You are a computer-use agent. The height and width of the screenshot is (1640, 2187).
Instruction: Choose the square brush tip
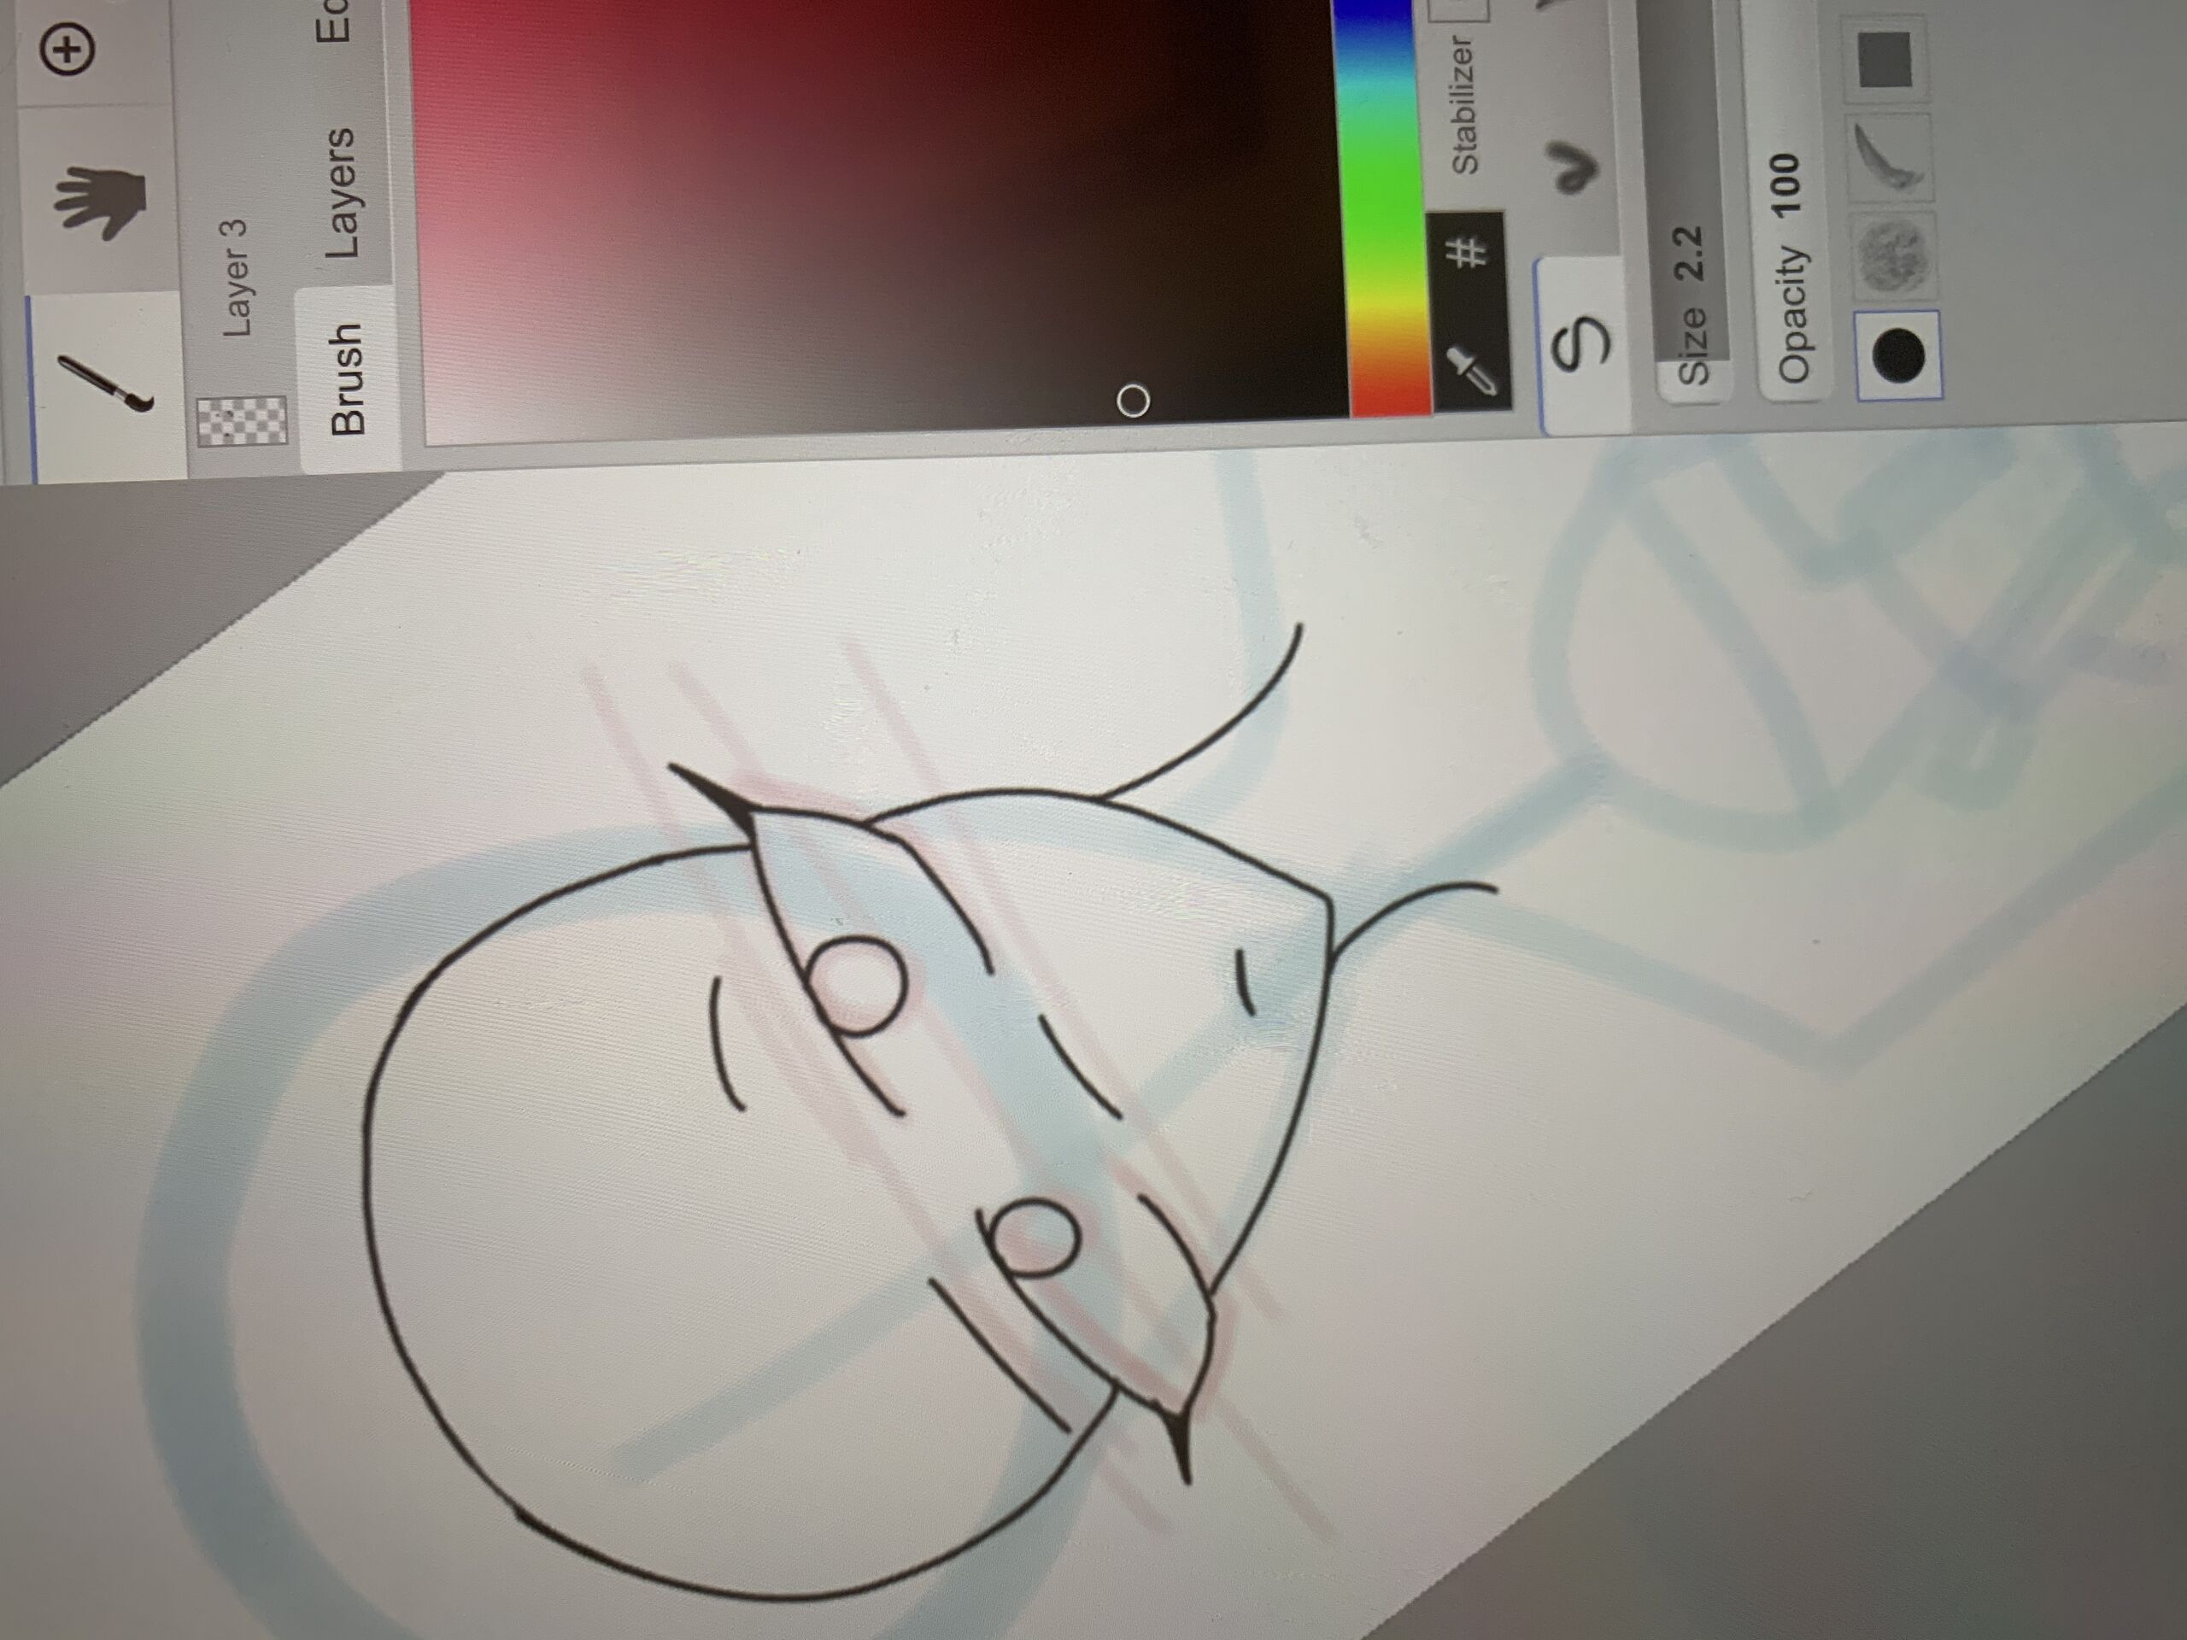pos(1884,61)
